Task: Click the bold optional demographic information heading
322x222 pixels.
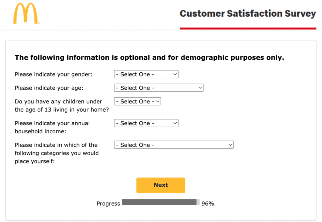Action: pos(149,58)
